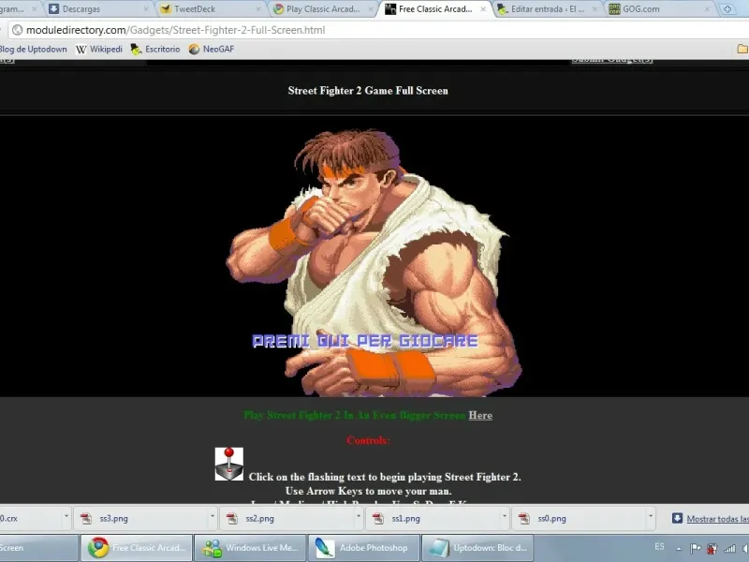Click the ss3.png file type icon

click(x=86, y=519)
